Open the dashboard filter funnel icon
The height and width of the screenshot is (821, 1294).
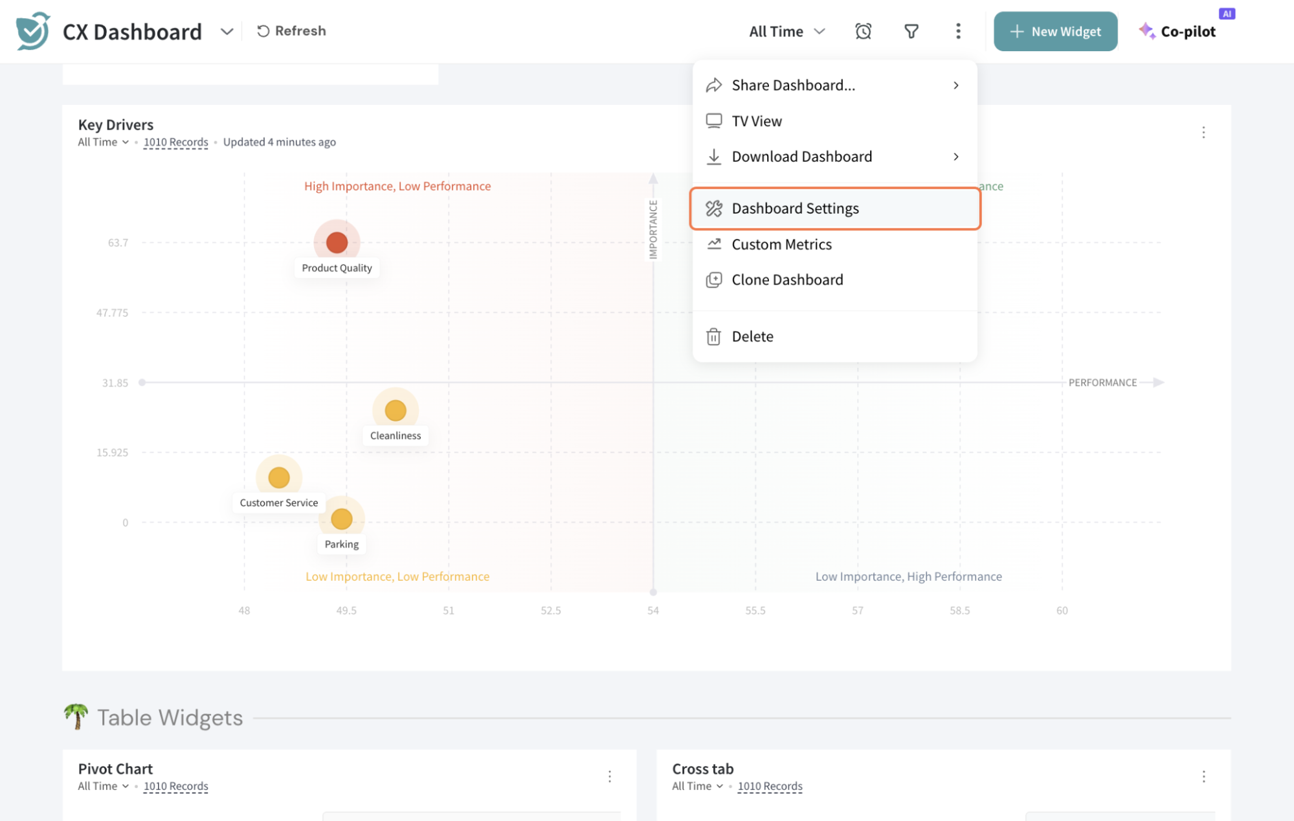[911, 31]
